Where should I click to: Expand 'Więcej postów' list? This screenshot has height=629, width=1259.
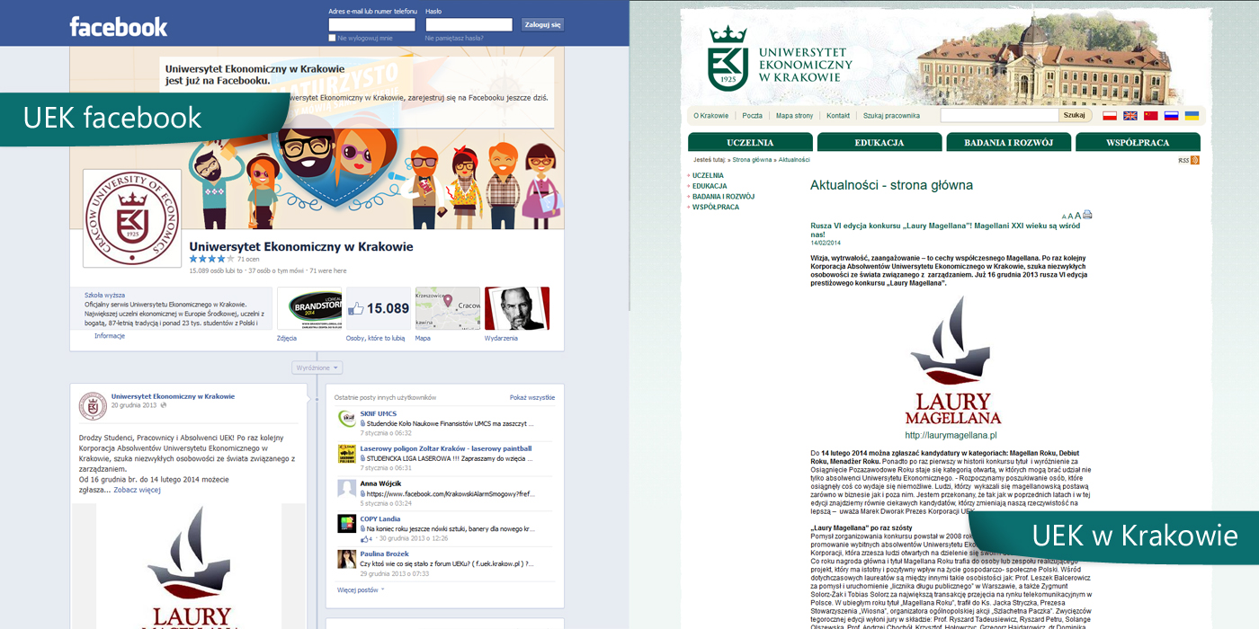tap(361, 590)
